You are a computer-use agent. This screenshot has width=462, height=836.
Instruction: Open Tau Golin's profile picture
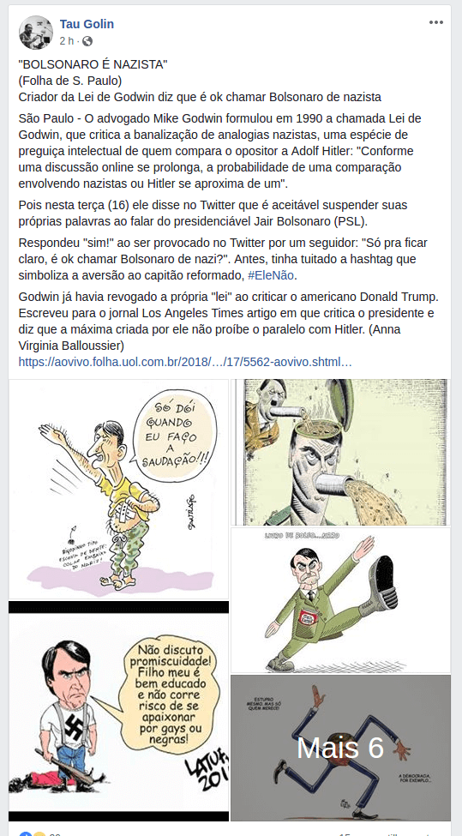coord(36,32)
